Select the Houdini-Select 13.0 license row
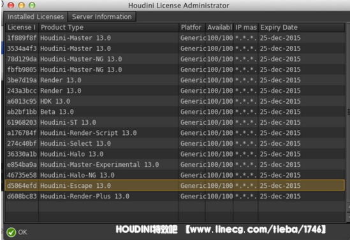 [175, 143]
